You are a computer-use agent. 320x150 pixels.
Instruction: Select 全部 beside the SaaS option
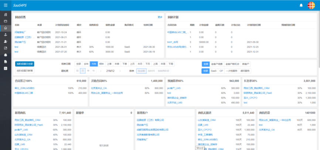click(x=206, y=71)
